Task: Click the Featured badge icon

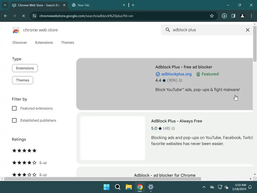Action: tap(198, 74)
